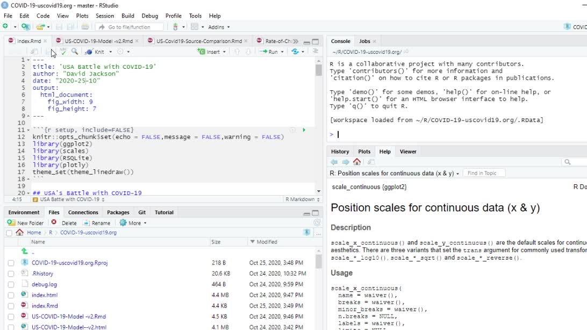Open the recent files dropdown arrow
Viewport: 587px width, 330px height.
point(48,27)
